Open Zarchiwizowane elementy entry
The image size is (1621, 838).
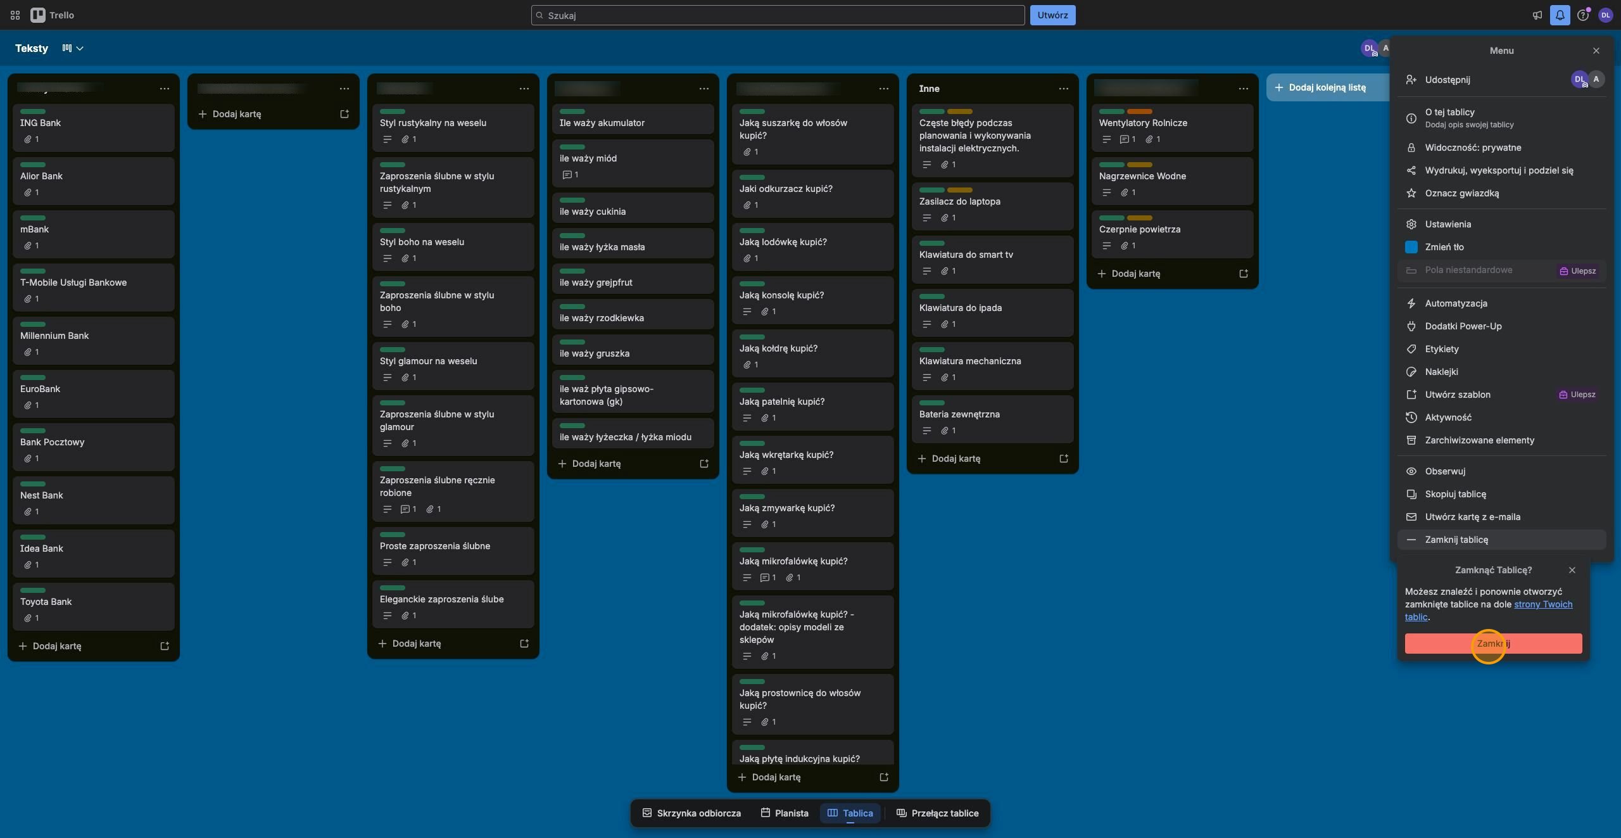pos(1501,440)
